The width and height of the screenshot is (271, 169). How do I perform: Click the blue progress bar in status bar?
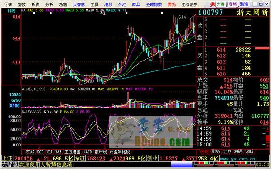click(x=182, y=164)
